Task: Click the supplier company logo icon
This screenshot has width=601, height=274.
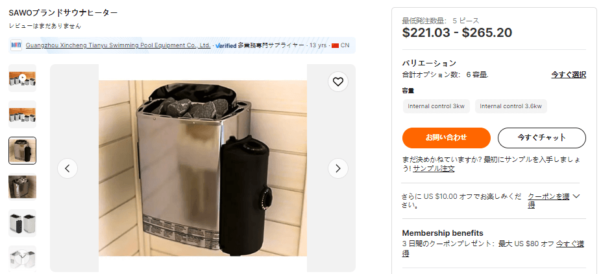Action: pos(16,45)
